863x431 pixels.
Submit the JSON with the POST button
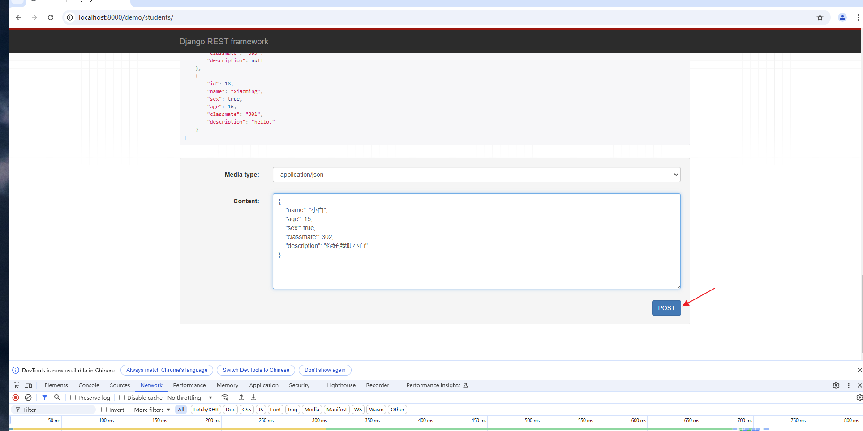pyautogui.click(x=666, y=308)
